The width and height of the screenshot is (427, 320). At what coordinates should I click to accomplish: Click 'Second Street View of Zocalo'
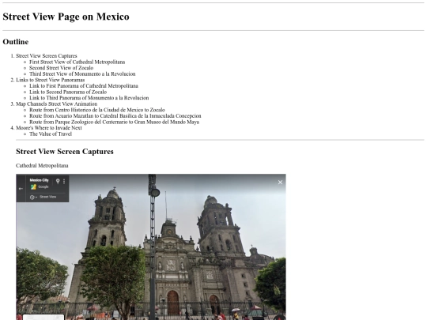(61, 68)
